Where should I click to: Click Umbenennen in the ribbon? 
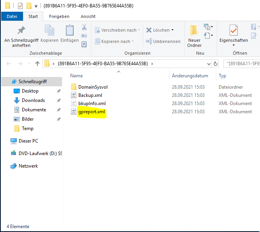[163, 41]
